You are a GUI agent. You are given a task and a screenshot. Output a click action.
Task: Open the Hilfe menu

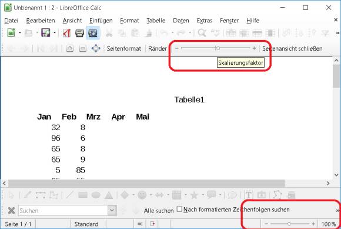click(253, 21)
